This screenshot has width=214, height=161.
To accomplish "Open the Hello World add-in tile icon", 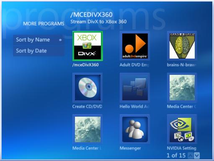I will pyautogui.click(x=135, y=87).
